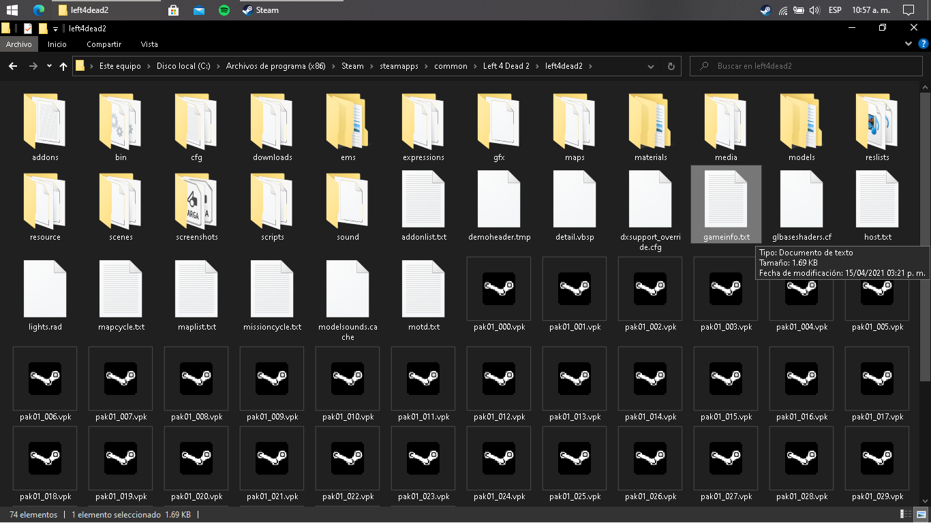This screenshot has height=523, width=931.
Task: Select the glbaseshaders.cfg file
Action: tap(802, 206)
